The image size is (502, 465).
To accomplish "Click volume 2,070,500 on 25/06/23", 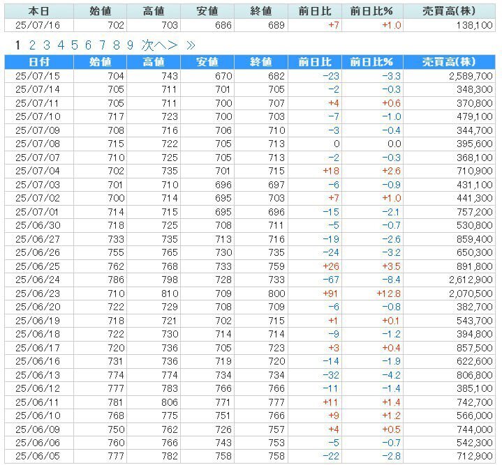I will point(471,294).
